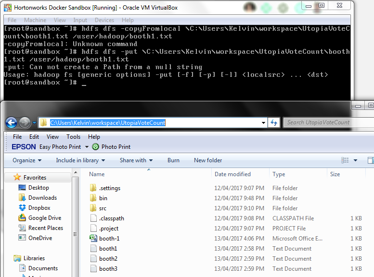This screenshot has height=277, width=374.
Task: Select the .classpath file icon
Action: click(93, 218)
